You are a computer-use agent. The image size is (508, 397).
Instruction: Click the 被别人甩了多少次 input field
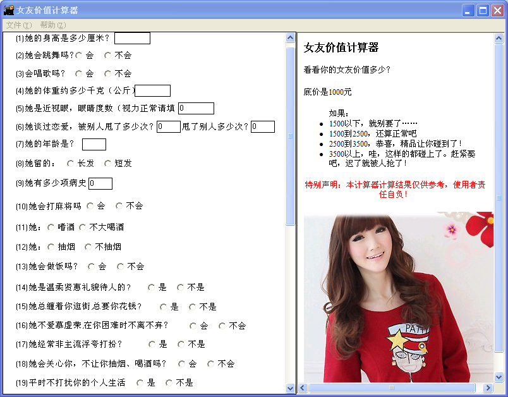pos(169,126)
